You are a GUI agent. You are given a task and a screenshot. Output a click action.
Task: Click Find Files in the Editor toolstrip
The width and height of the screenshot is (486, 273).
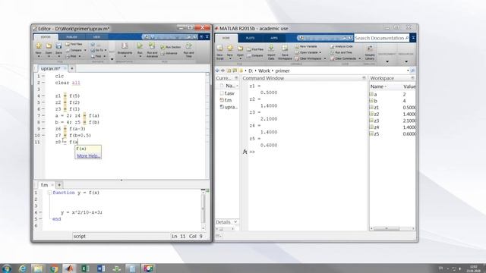pyautogui.click(x=74, y=44)
